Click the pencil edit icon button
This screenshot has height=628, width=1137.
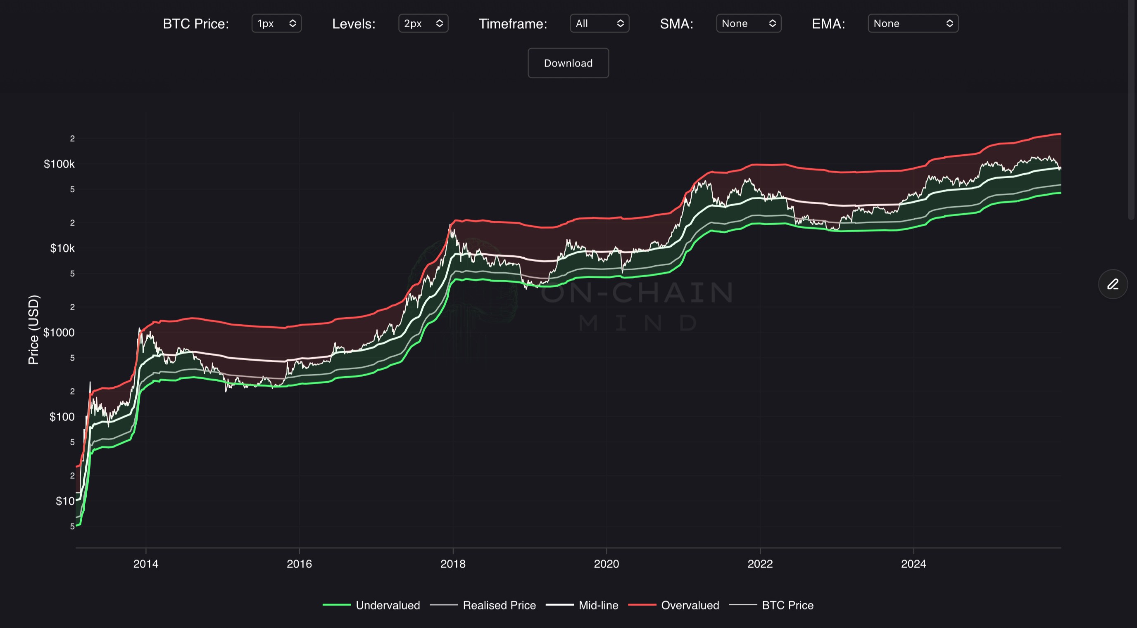[1113, 284]
